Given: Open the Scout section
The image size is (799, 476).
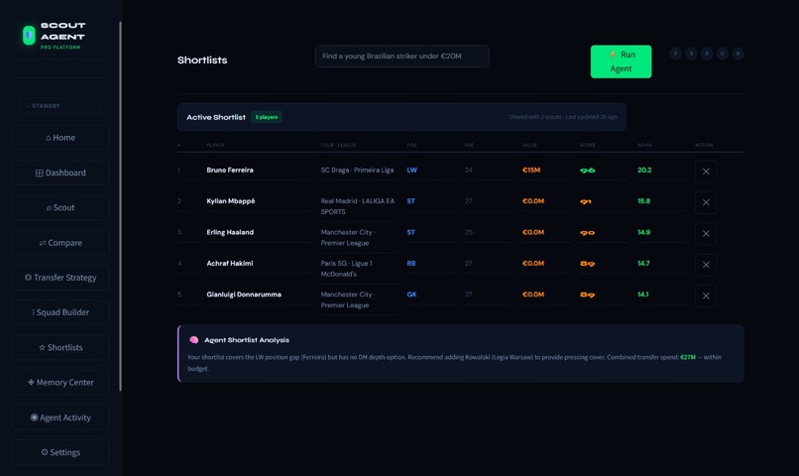Looking at the screenshot, I should [60, 207].
